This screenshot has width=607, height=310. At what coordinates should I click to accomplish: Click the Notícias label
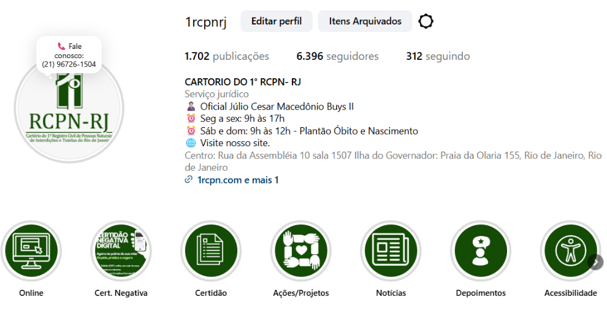(x=391, y=293)
